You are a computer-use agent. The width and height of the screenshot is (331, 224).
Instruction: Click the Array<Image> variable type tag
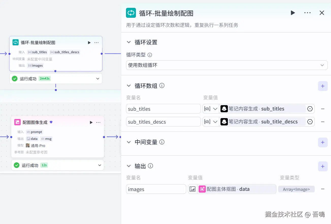(296, 189)
